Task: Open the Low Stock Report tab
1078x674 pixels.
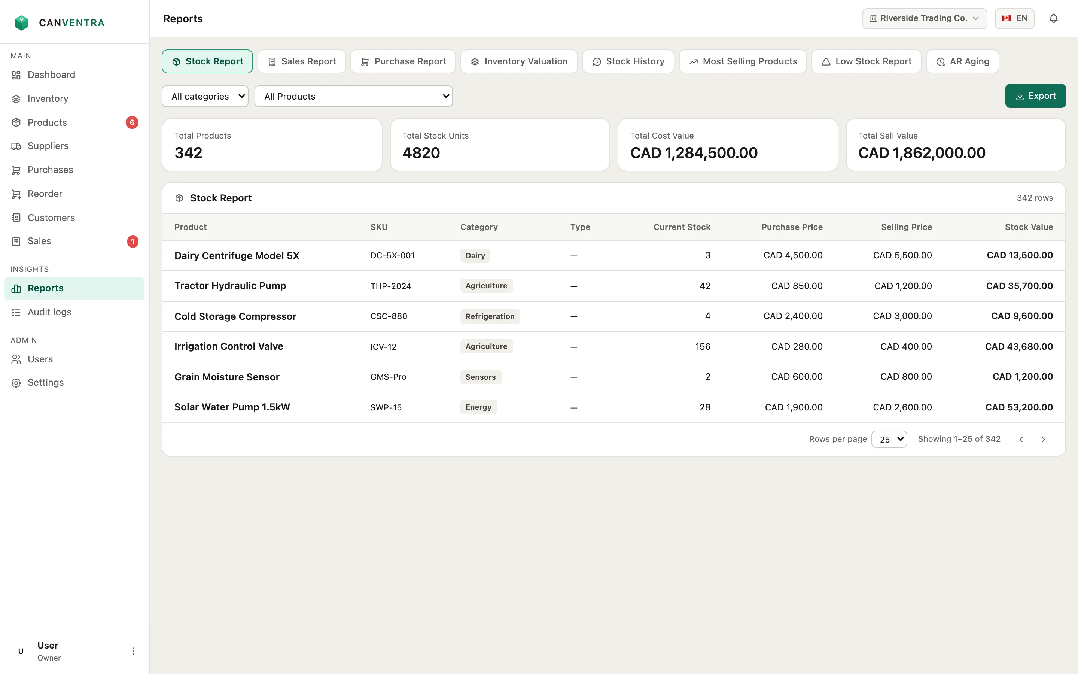Action: [866, 61]
